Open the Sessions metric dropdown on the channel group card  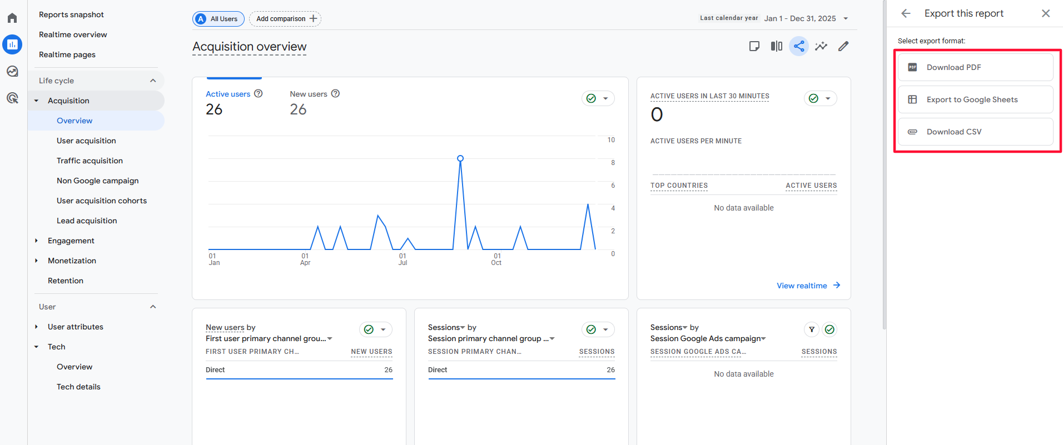446,327
